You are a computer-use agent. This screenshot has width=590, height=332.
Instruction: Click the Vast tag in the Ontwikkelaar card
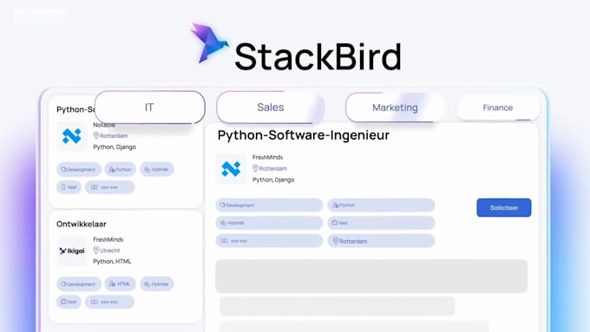[69, 302]
